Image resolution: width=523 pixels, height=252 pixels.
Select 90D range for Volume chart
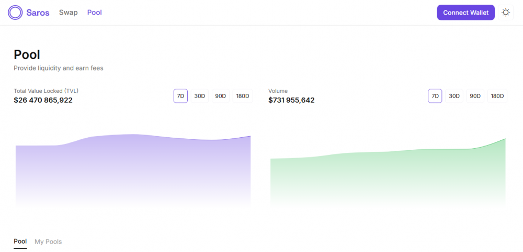click(475, 96)
